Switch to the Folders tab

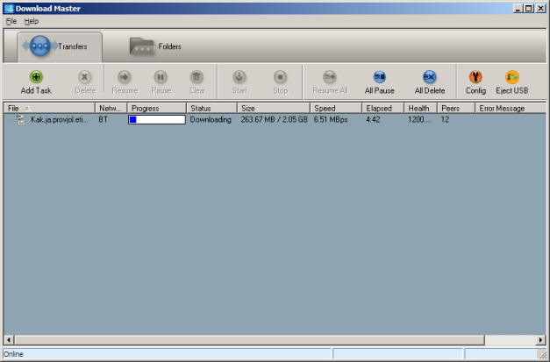point(155,46)
